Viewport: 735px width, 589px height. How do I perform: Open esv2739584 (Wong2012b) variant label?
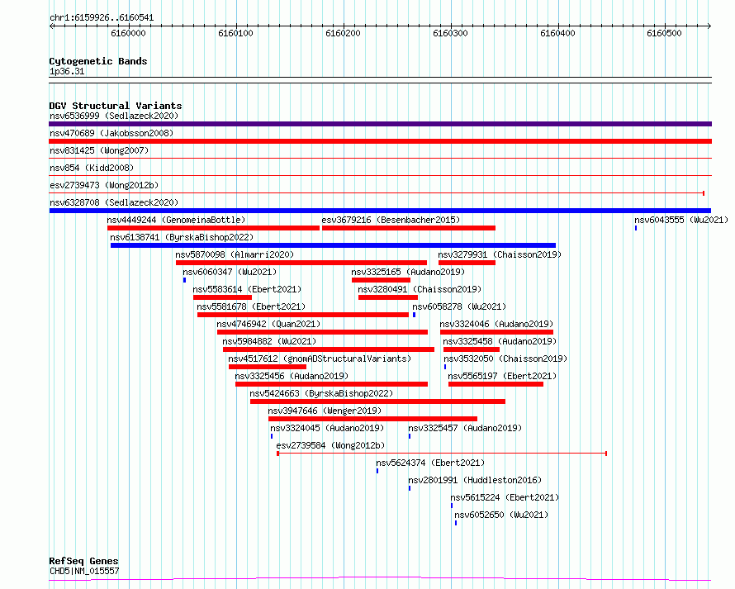[x=330, y=445]
